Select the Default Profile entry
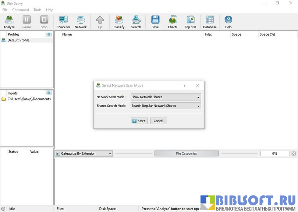The width and height of the screenshot is (298, 212). 18,40
